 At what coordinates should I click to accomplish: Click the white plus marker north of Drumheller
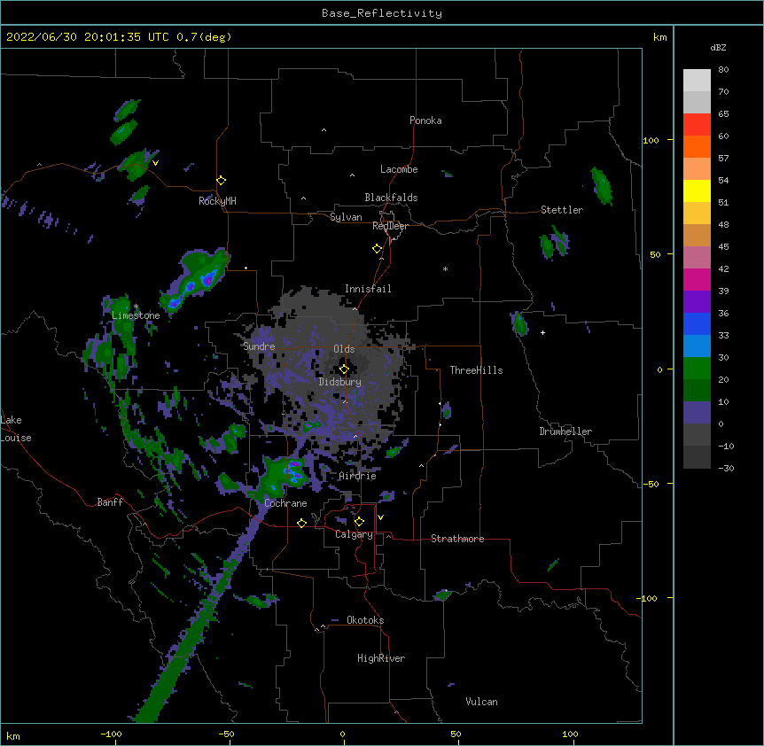(542, 332)
